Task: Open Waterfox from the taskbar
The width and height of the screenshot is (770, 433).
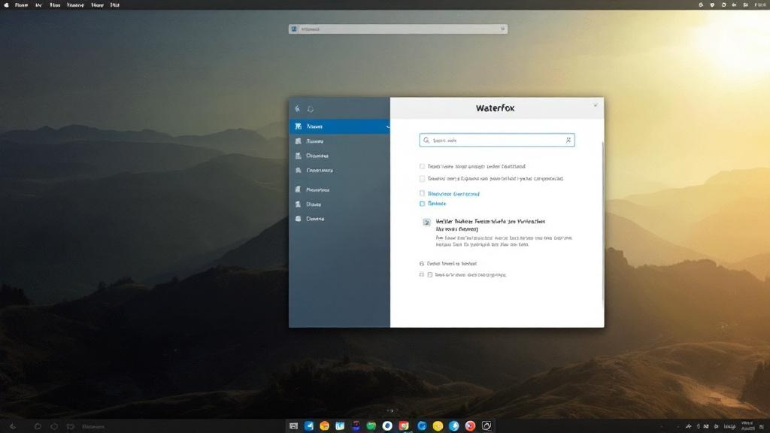Action: (x=453, y=426)
